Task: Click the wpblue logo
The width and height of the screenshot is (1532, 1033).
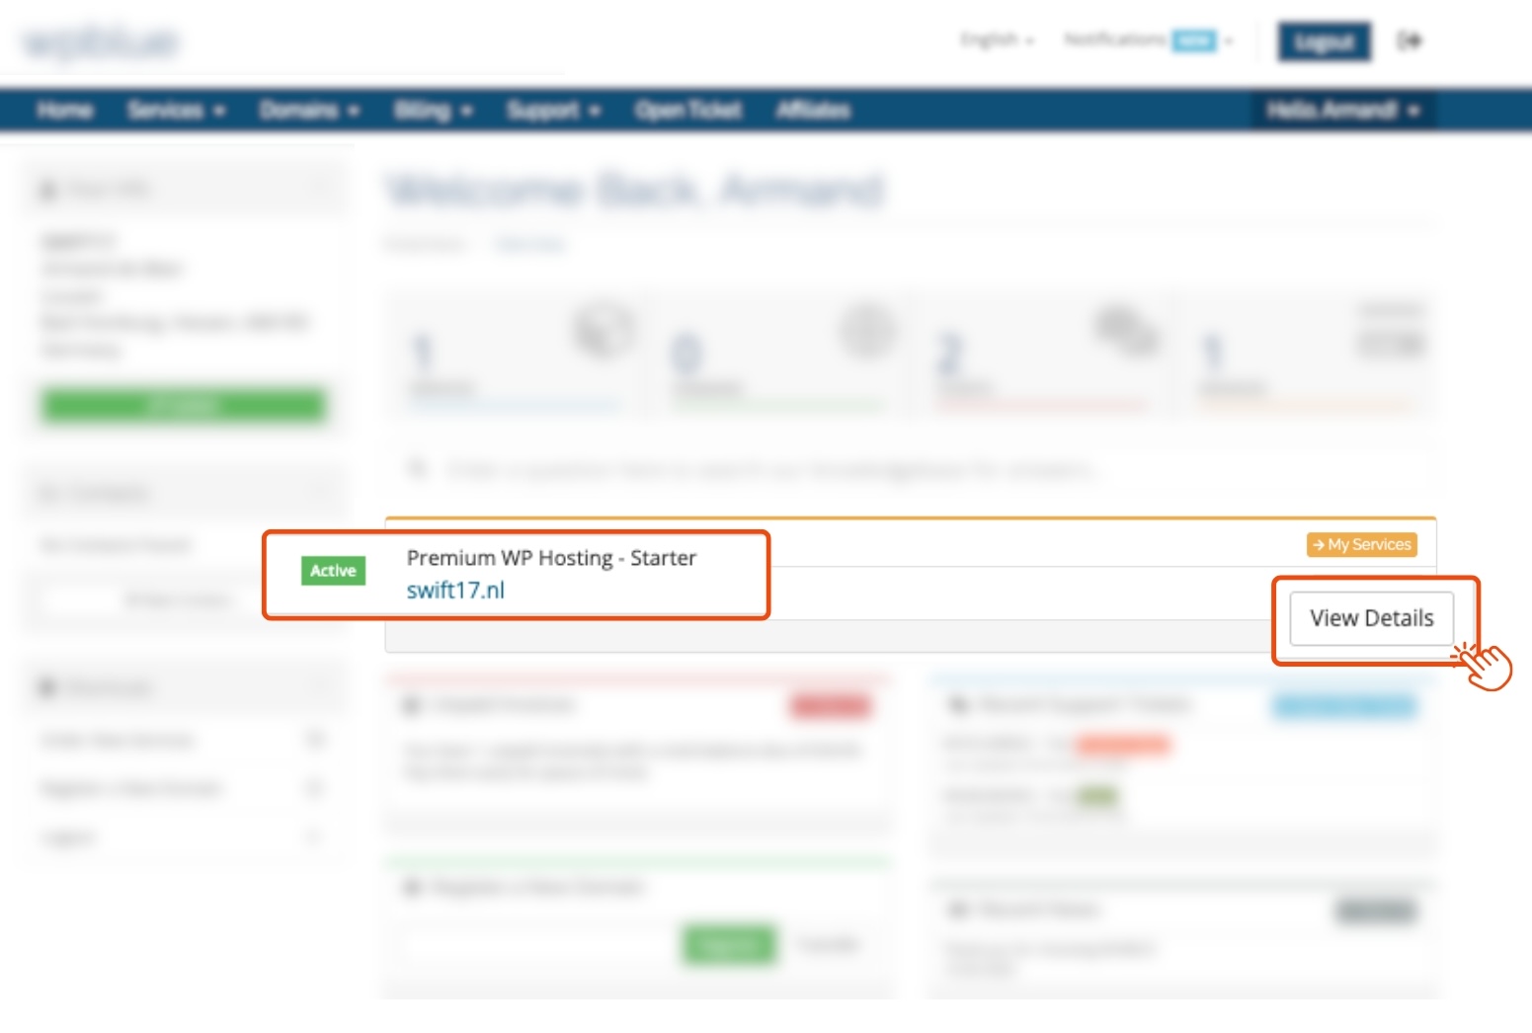Action: [100, 41]
